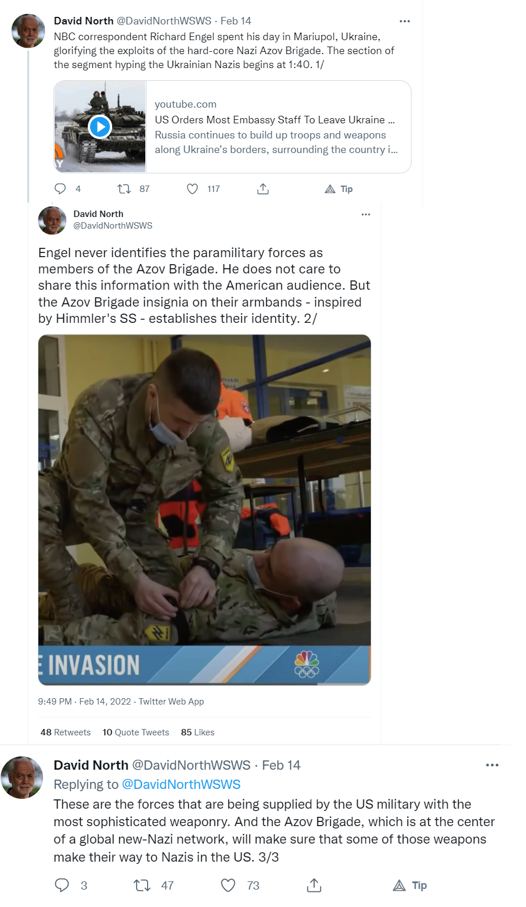Enlarge the soldiers photo in second tweet
The height and width of the screenshot is (907, 526).
(x=205, y=510)
